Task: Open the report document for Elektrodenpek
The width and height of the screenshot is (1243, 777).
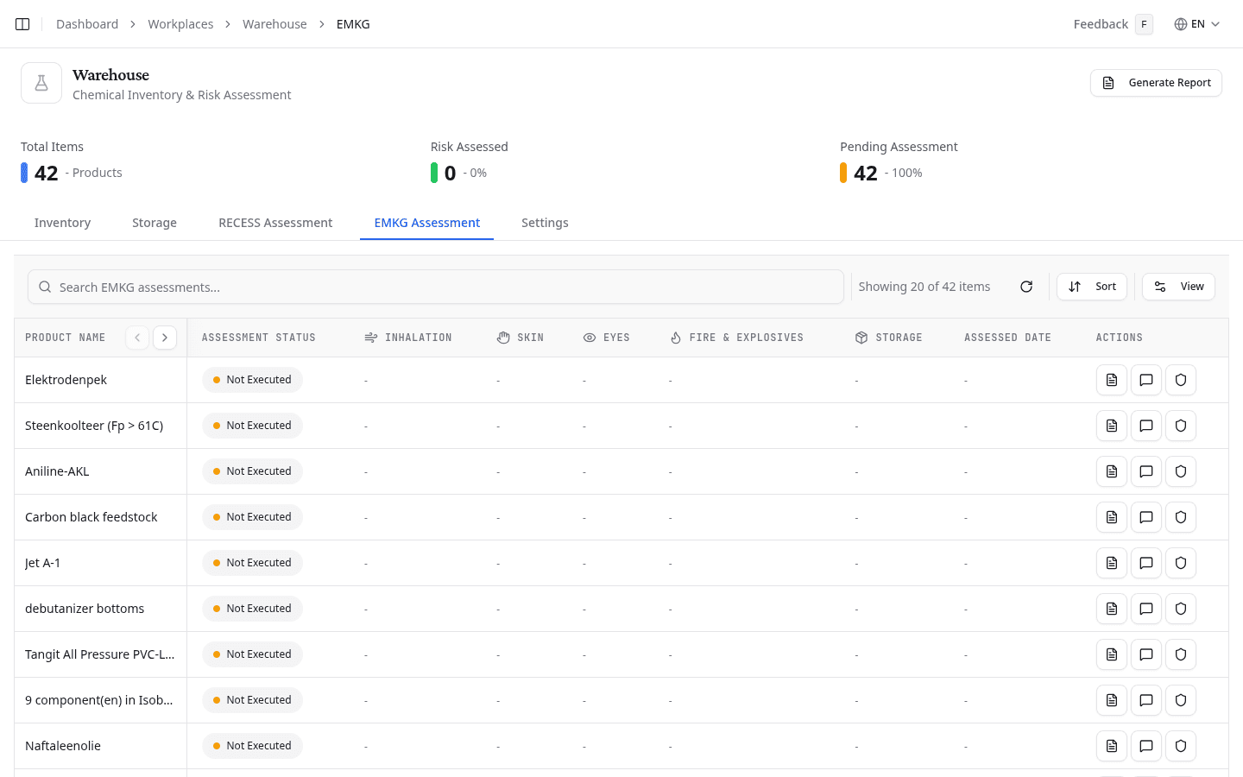Action: [x=1111, y=380]
